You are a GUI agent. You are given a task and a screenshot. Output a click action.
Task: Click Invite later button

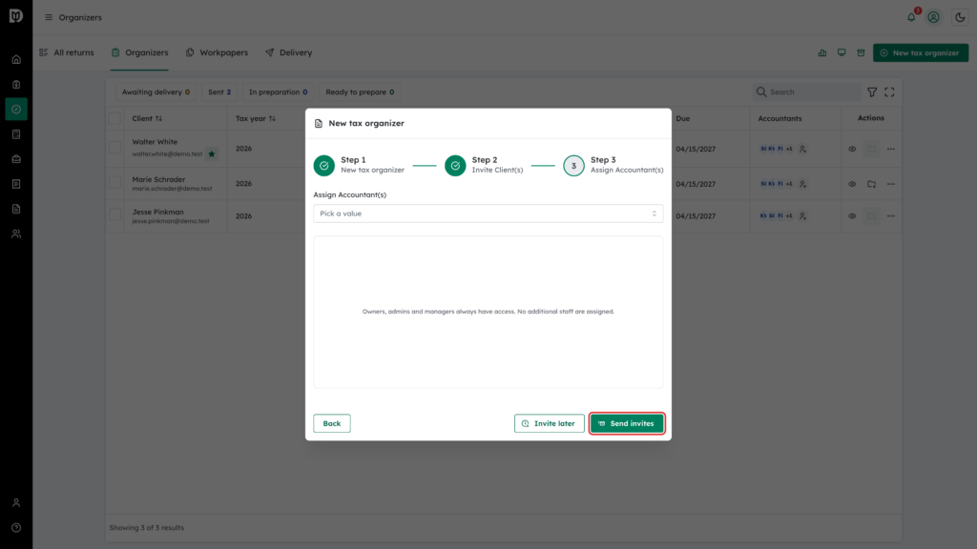point(549,423)
